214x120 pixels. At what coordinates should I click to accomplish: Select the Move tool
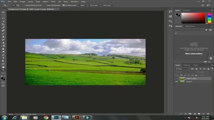(x=3, y=12)
